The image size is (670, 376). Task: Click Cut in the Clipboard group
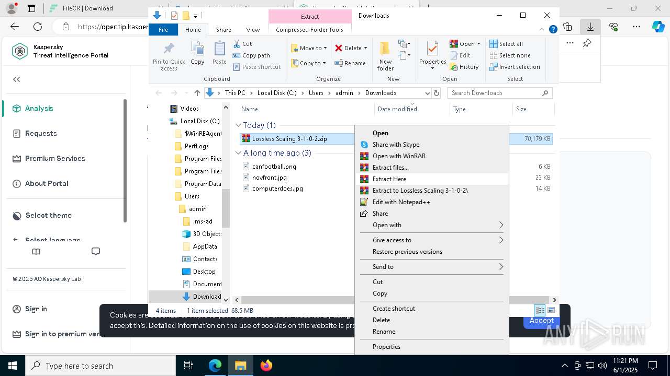coord(242,44)
